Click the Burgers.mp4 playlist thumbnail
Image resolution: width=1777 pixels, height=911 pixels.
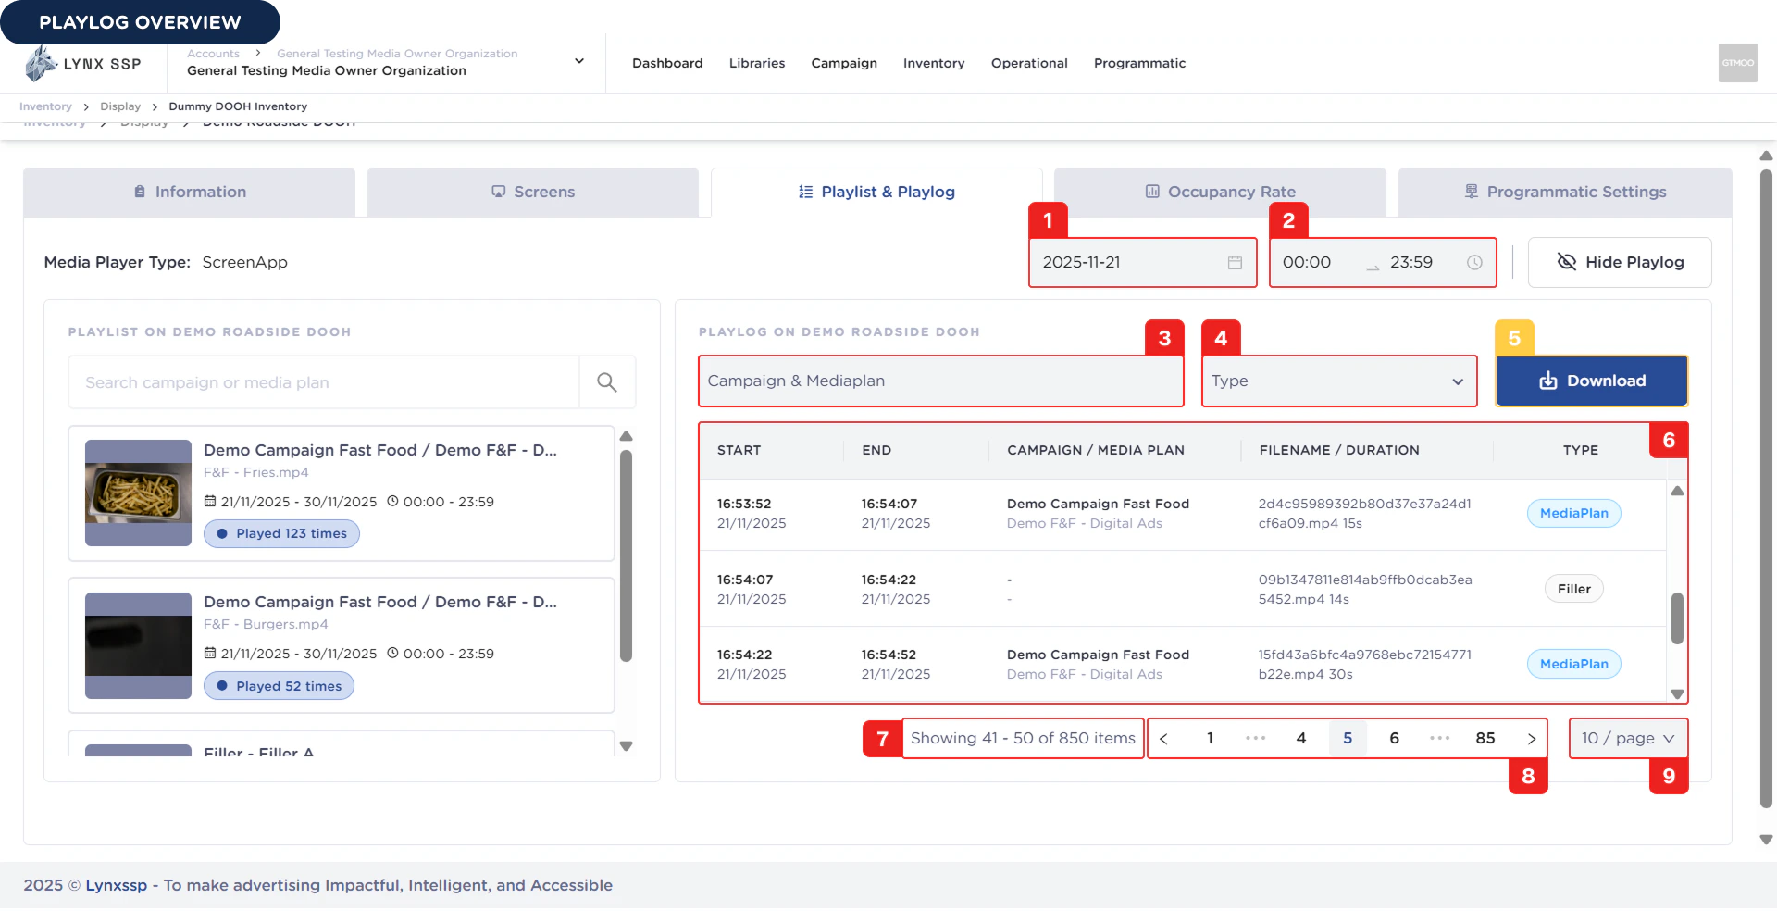pyautogui.click(x=138, y=645)
